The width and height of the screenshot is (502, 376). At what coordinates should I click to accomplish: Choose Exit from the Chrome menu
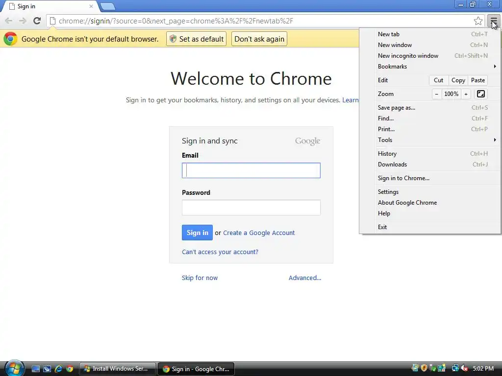tap(437, 227)
